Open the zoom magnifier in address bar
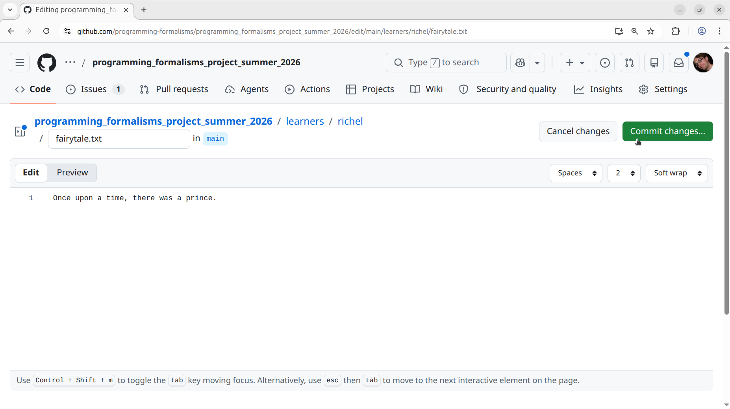Viewport: 730px width, 409px height. [x=635, y=31]
